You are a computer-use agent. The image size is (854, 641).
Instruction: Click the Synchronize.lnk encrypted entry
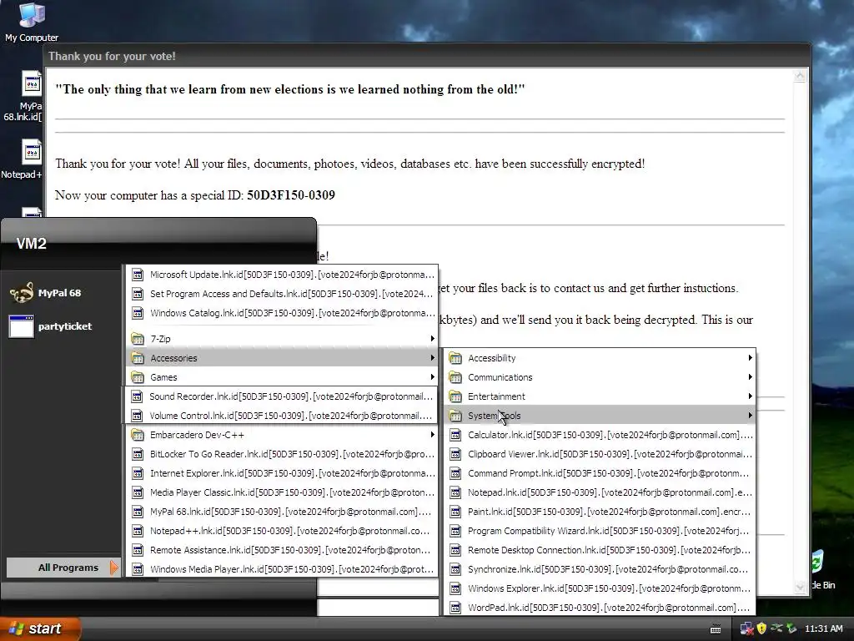point(600,569)
